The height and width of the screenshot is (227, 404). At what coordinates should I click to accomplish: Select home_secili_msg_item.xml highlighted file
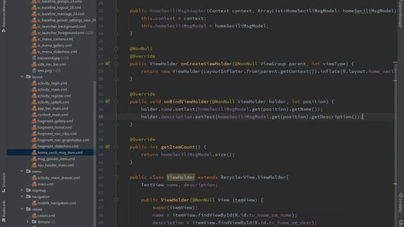57,153
